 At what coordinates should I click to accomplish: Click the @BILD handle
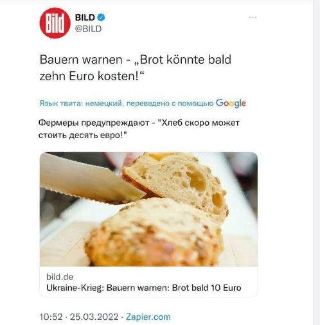(88, 29)
